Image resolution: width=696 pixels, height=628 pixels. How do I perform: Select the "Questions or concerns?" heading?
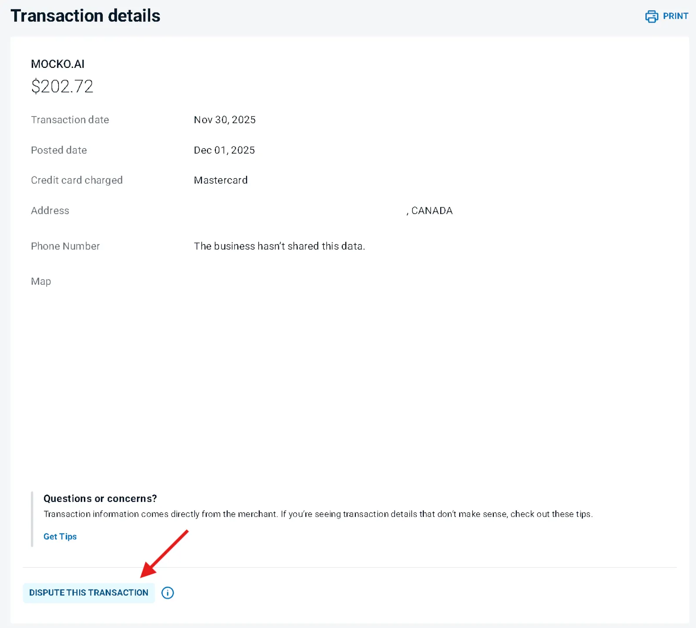(100, 498)
